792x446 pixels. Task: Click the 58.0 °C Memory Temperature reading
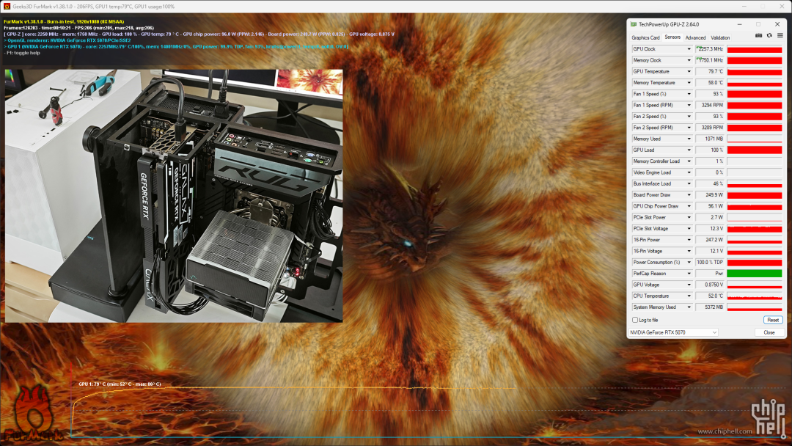click(710, 83)
